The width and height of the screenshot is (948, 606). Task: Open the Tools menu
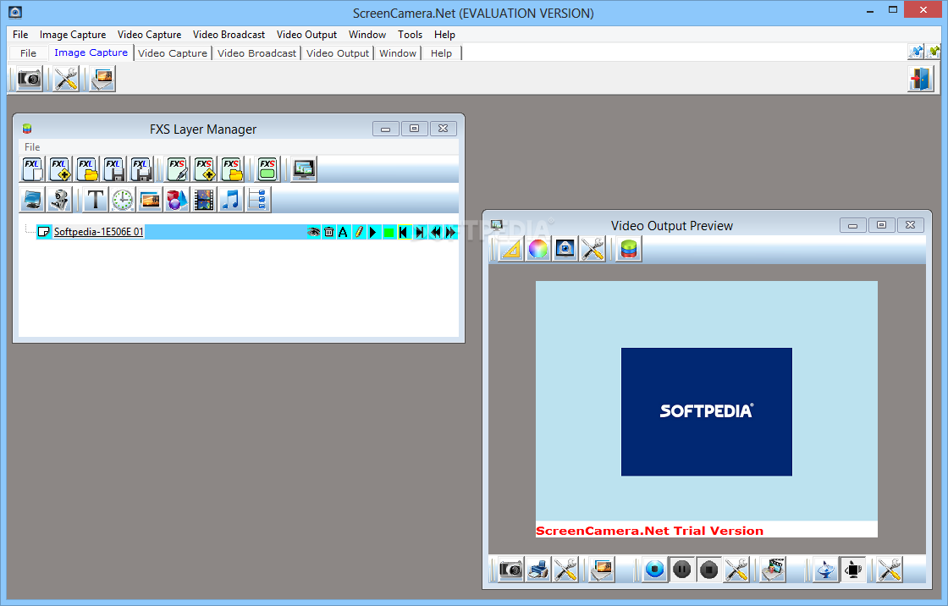[410, 35]
